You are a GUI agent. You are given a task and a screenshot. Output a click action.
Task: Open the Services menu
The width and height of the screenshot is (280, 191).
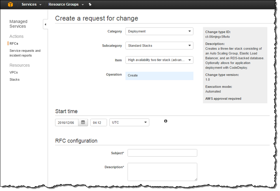coord(31,4)
